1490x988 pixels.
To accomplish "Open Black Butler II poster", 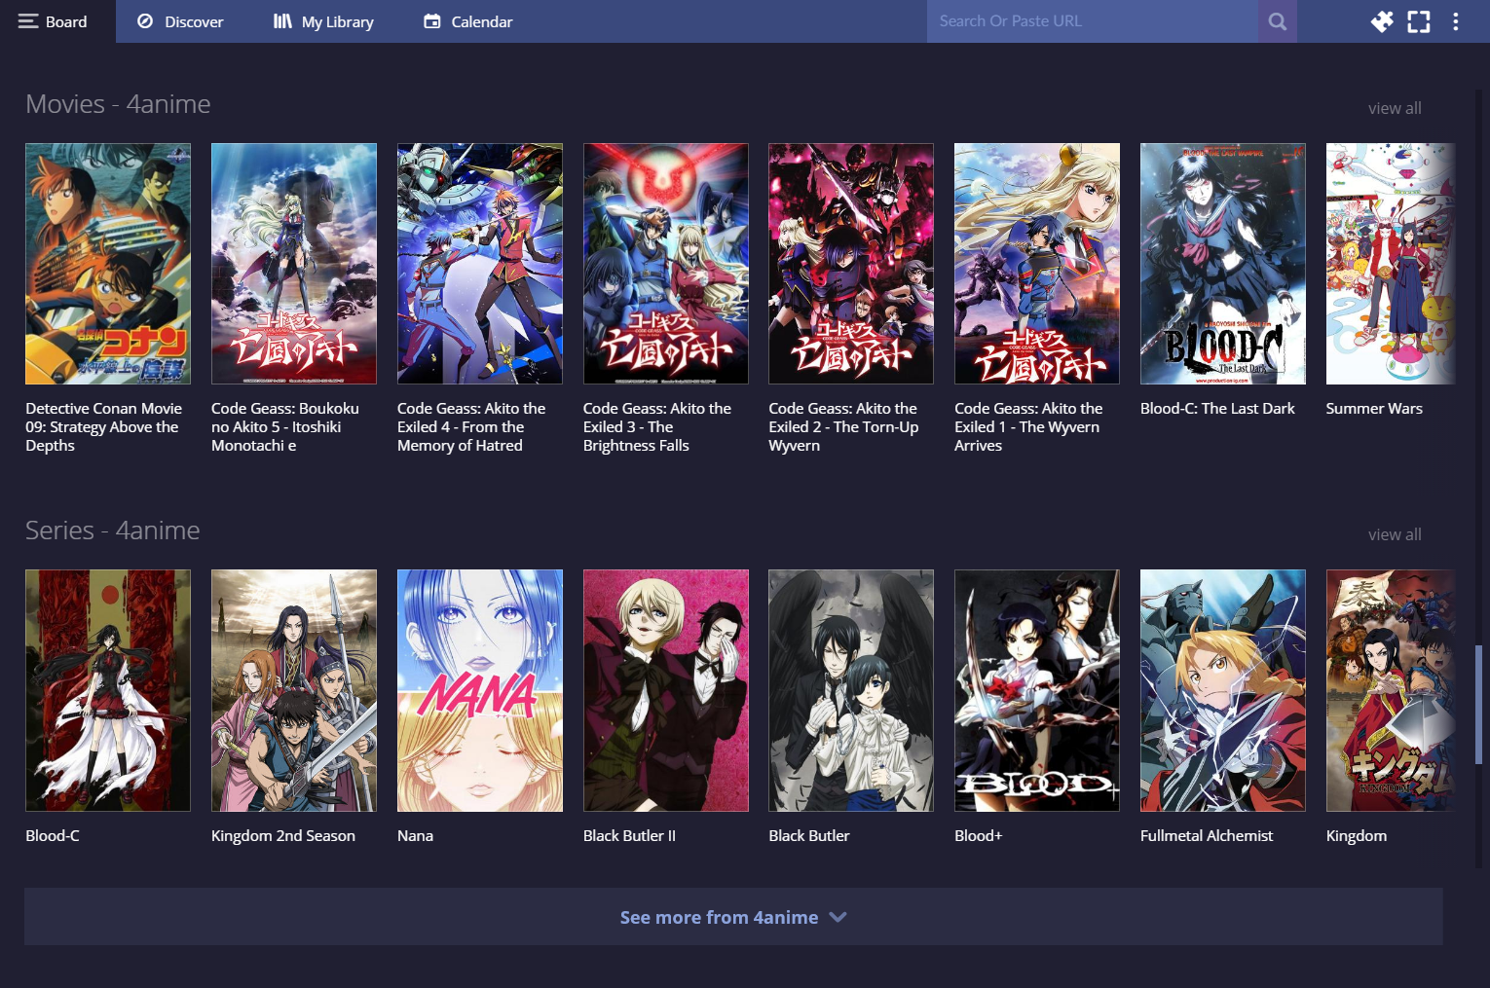I will (x=666, y=691).
